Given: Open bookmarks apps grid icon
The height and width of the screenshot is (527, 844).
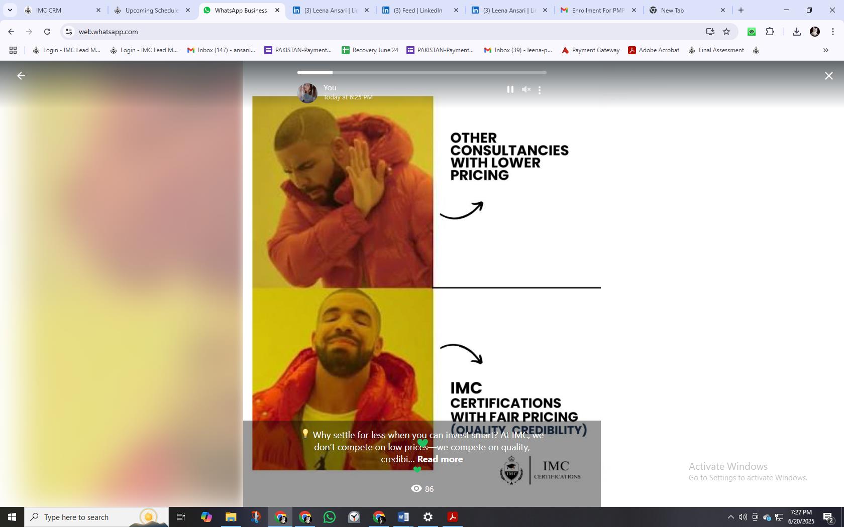Looking at the screenshot, I should (x=13, y=50).
